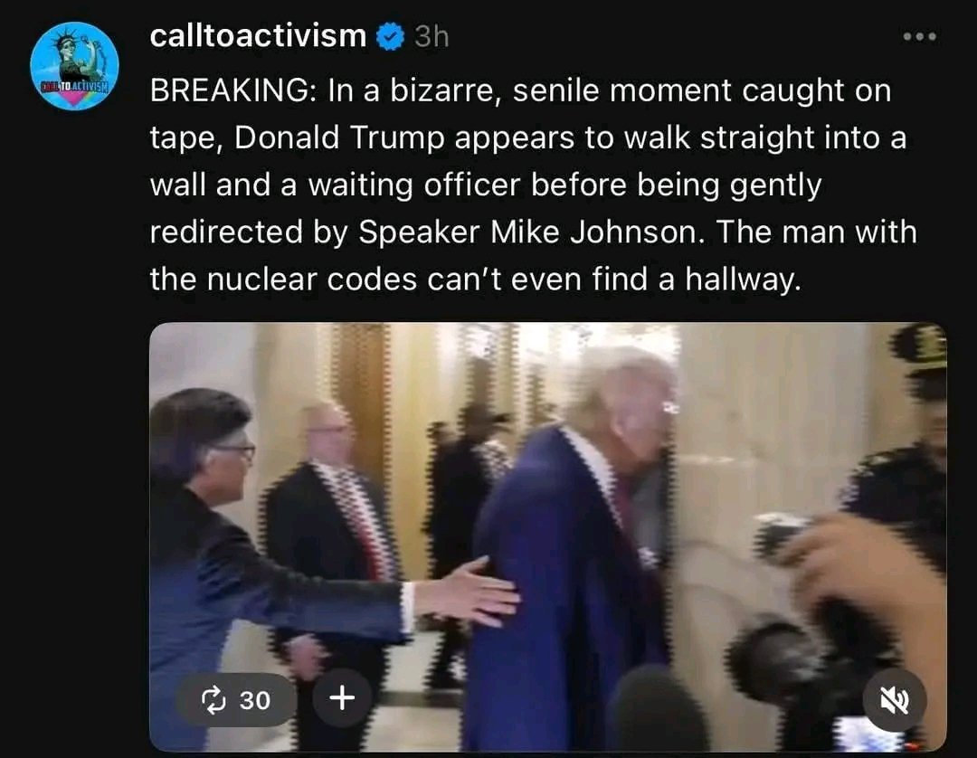
Task: Open the repost count showing 30
Action: click(236, 700)
